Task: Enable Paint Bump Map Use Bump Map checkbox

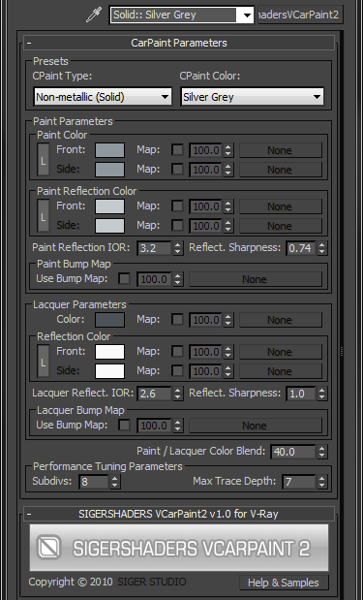Action: (x=124, y=278)
